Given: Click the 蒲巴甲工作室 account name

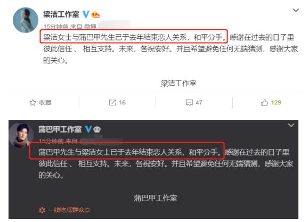Looking at the screenshot, I should pos(60,129).
